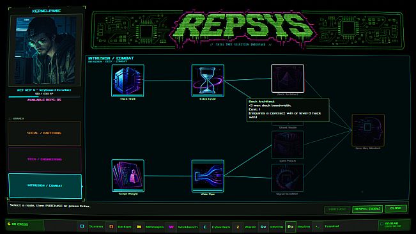Screen dimensions: 416x234
Task: Switch to the Tech / Engineering branch
Action: 44,159
